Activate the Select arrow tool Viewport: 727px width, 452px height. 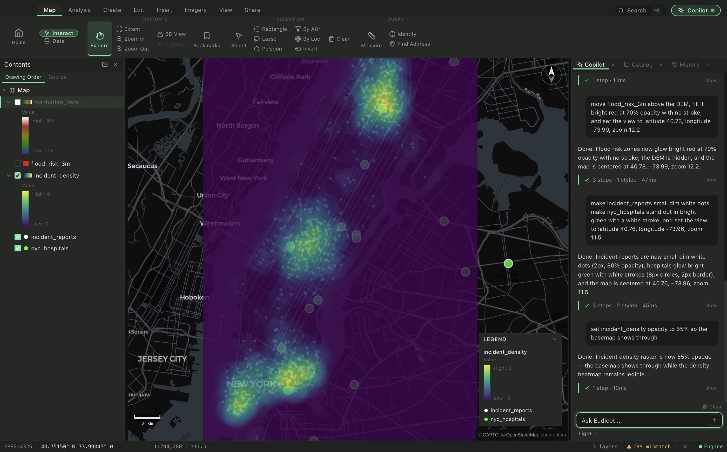tap(239, 40)
